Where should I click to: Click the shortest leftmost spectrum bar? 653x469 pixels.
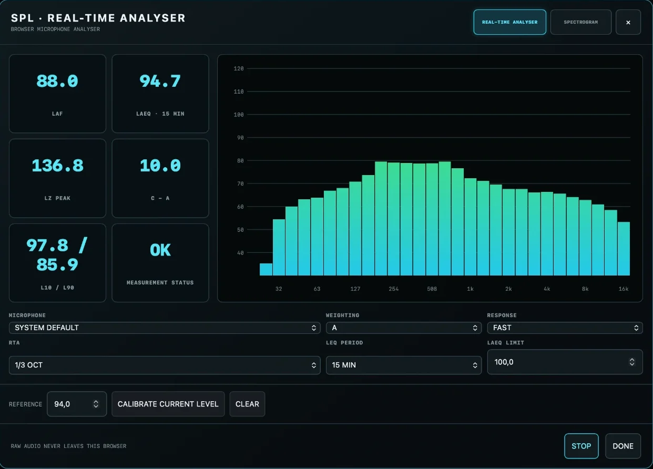[266, 269]
